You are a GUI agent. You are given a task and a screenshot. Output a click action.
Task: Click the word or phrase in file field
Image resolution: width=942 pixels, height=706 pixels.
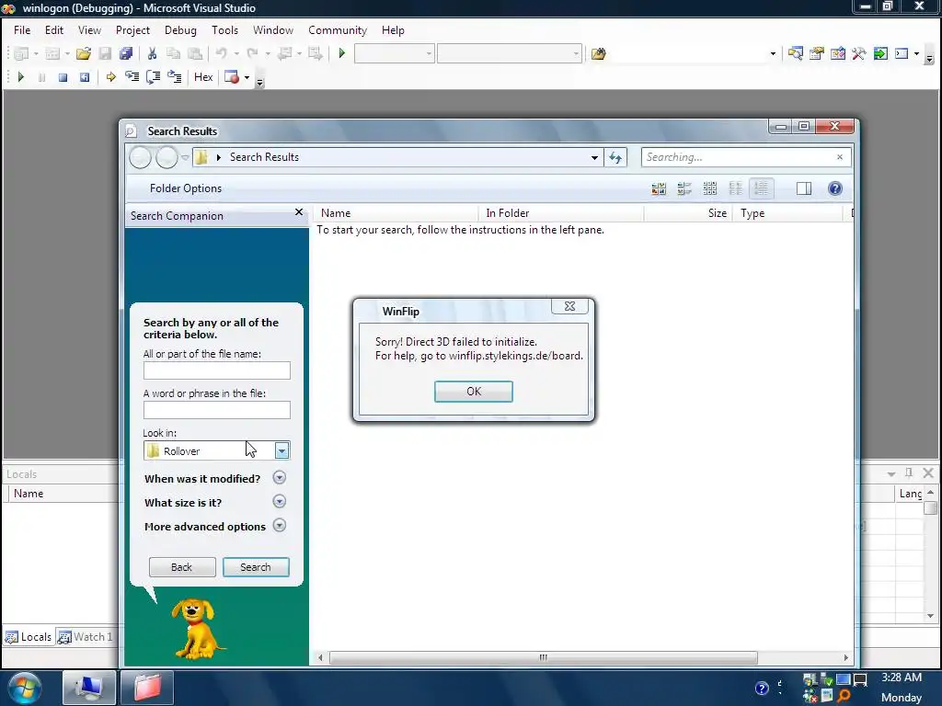click(217, 410)
